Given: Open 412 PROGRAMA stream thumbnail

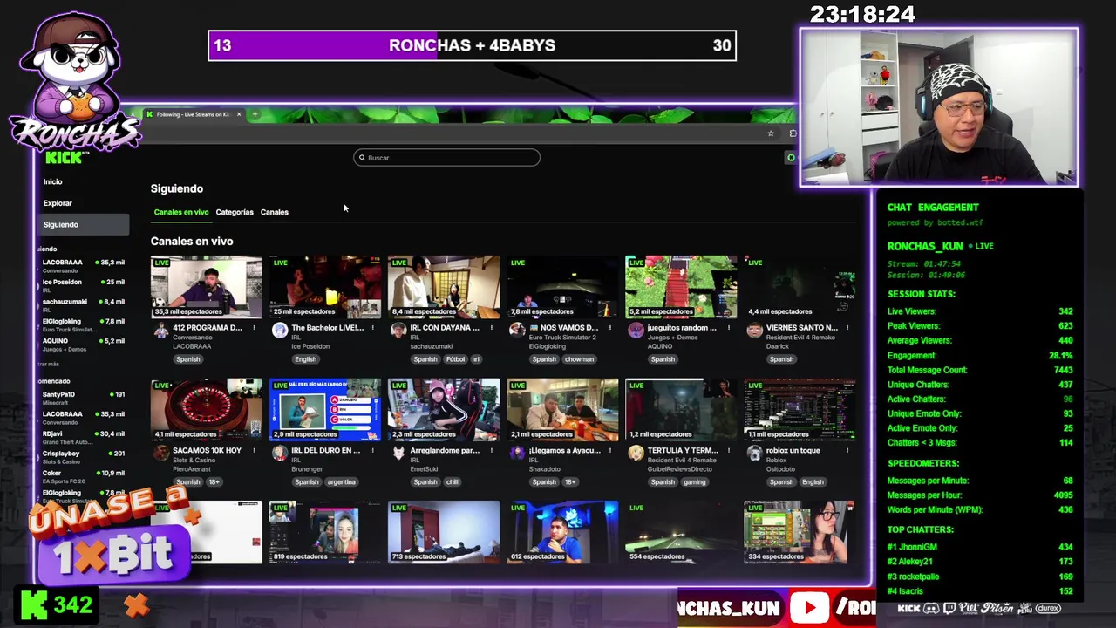Looking at the screenshot, I should (206, 286).
